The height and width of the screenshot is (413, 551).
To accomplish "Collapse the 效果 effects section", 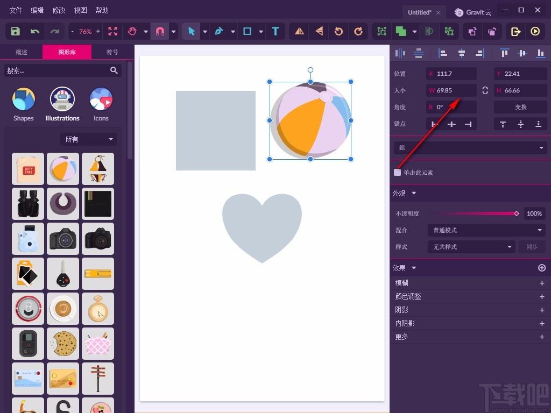I will (x=414, y=268).
